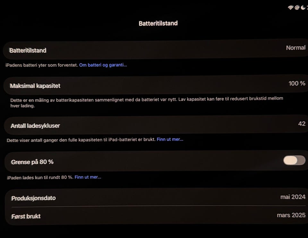Tap the Batteritilstand page title
308x238 pixels.
click(x=158, y=23)
